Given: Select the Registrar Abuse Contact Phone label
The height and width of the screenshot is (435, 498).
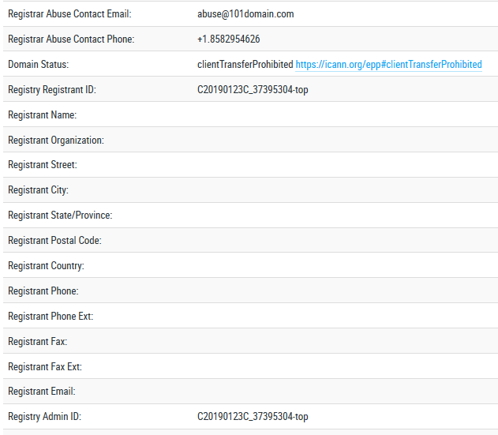Looking at the screenshot, I should click(x=71, y=39).
